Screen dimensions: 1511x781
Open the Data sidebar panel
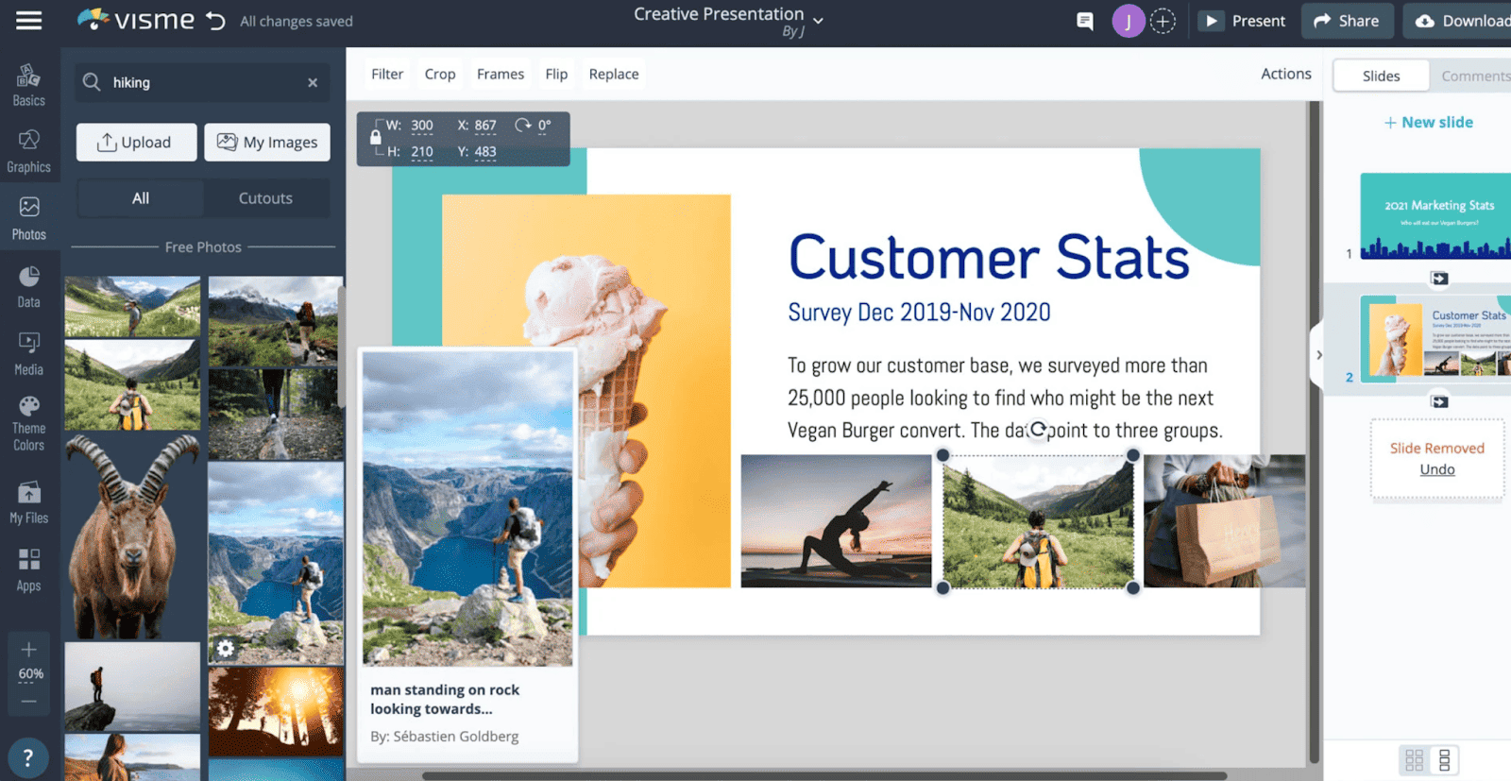tap(29, 287)
